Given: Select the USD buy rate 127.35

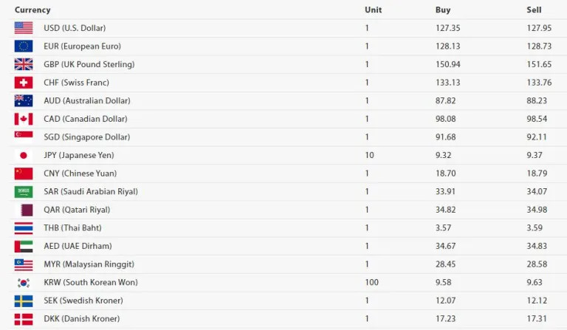Looking at the screenshot, I should 447,28.
